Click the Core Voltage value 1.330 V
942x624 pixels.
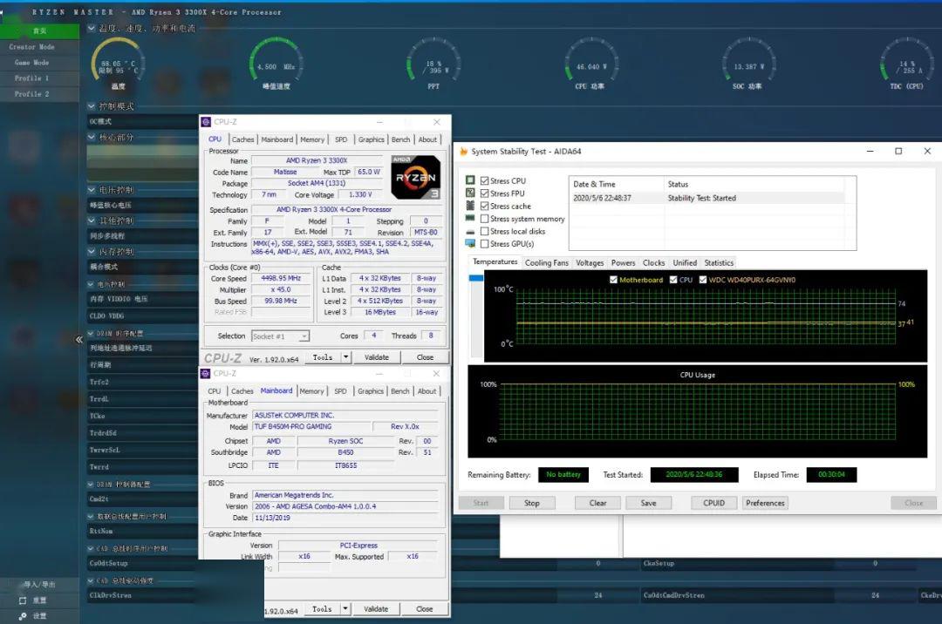point(360,195)
